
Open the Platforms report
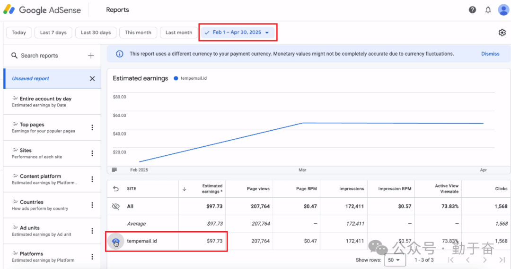52,257
